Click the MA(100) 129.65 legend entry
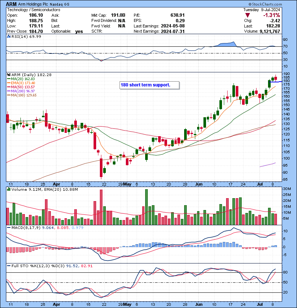The width and height of the screenshot is (297, 308). 22,95
